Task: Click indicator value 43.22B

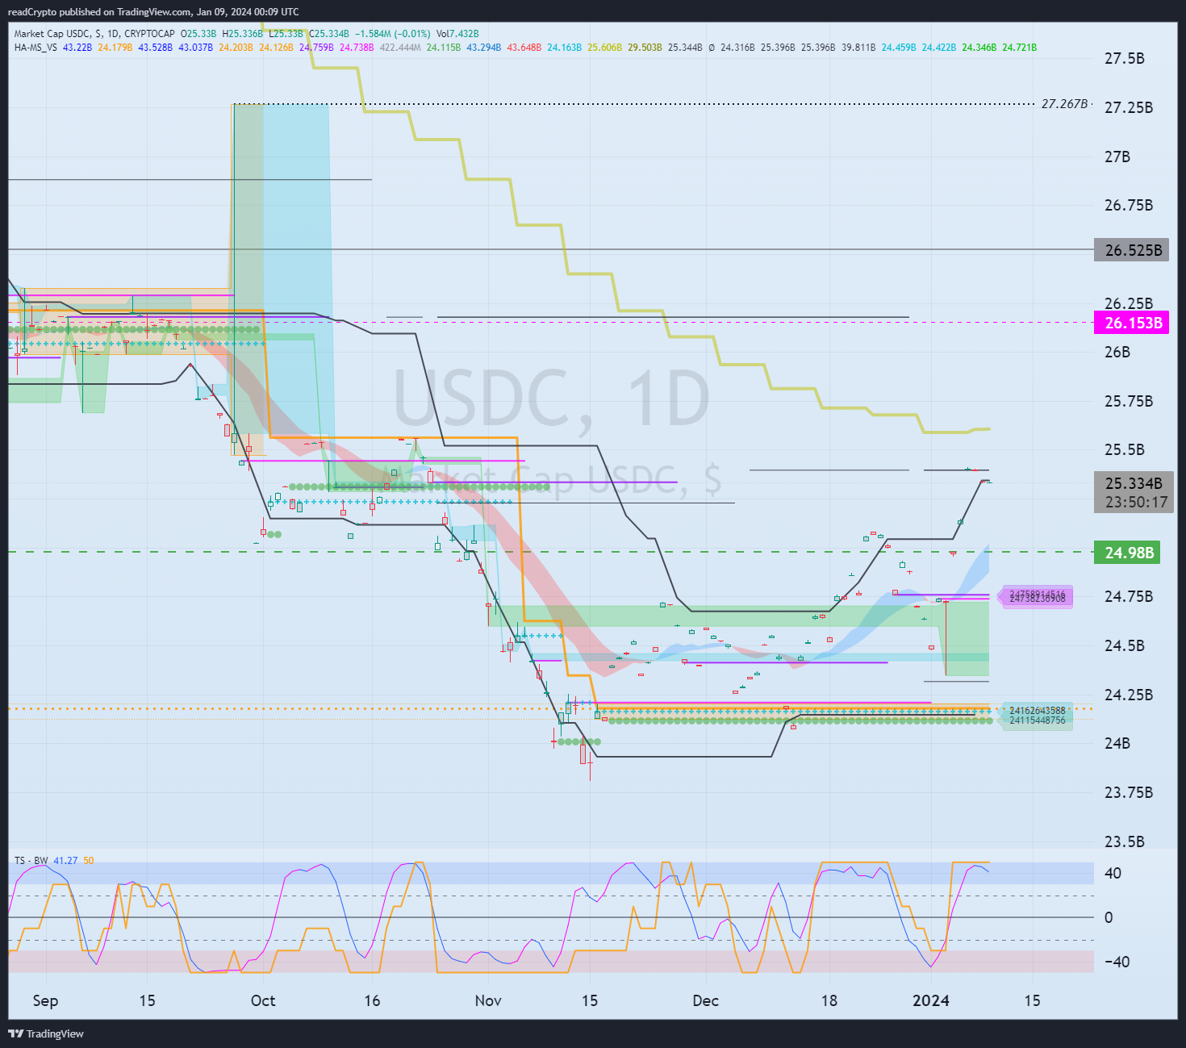Action: 77,48
